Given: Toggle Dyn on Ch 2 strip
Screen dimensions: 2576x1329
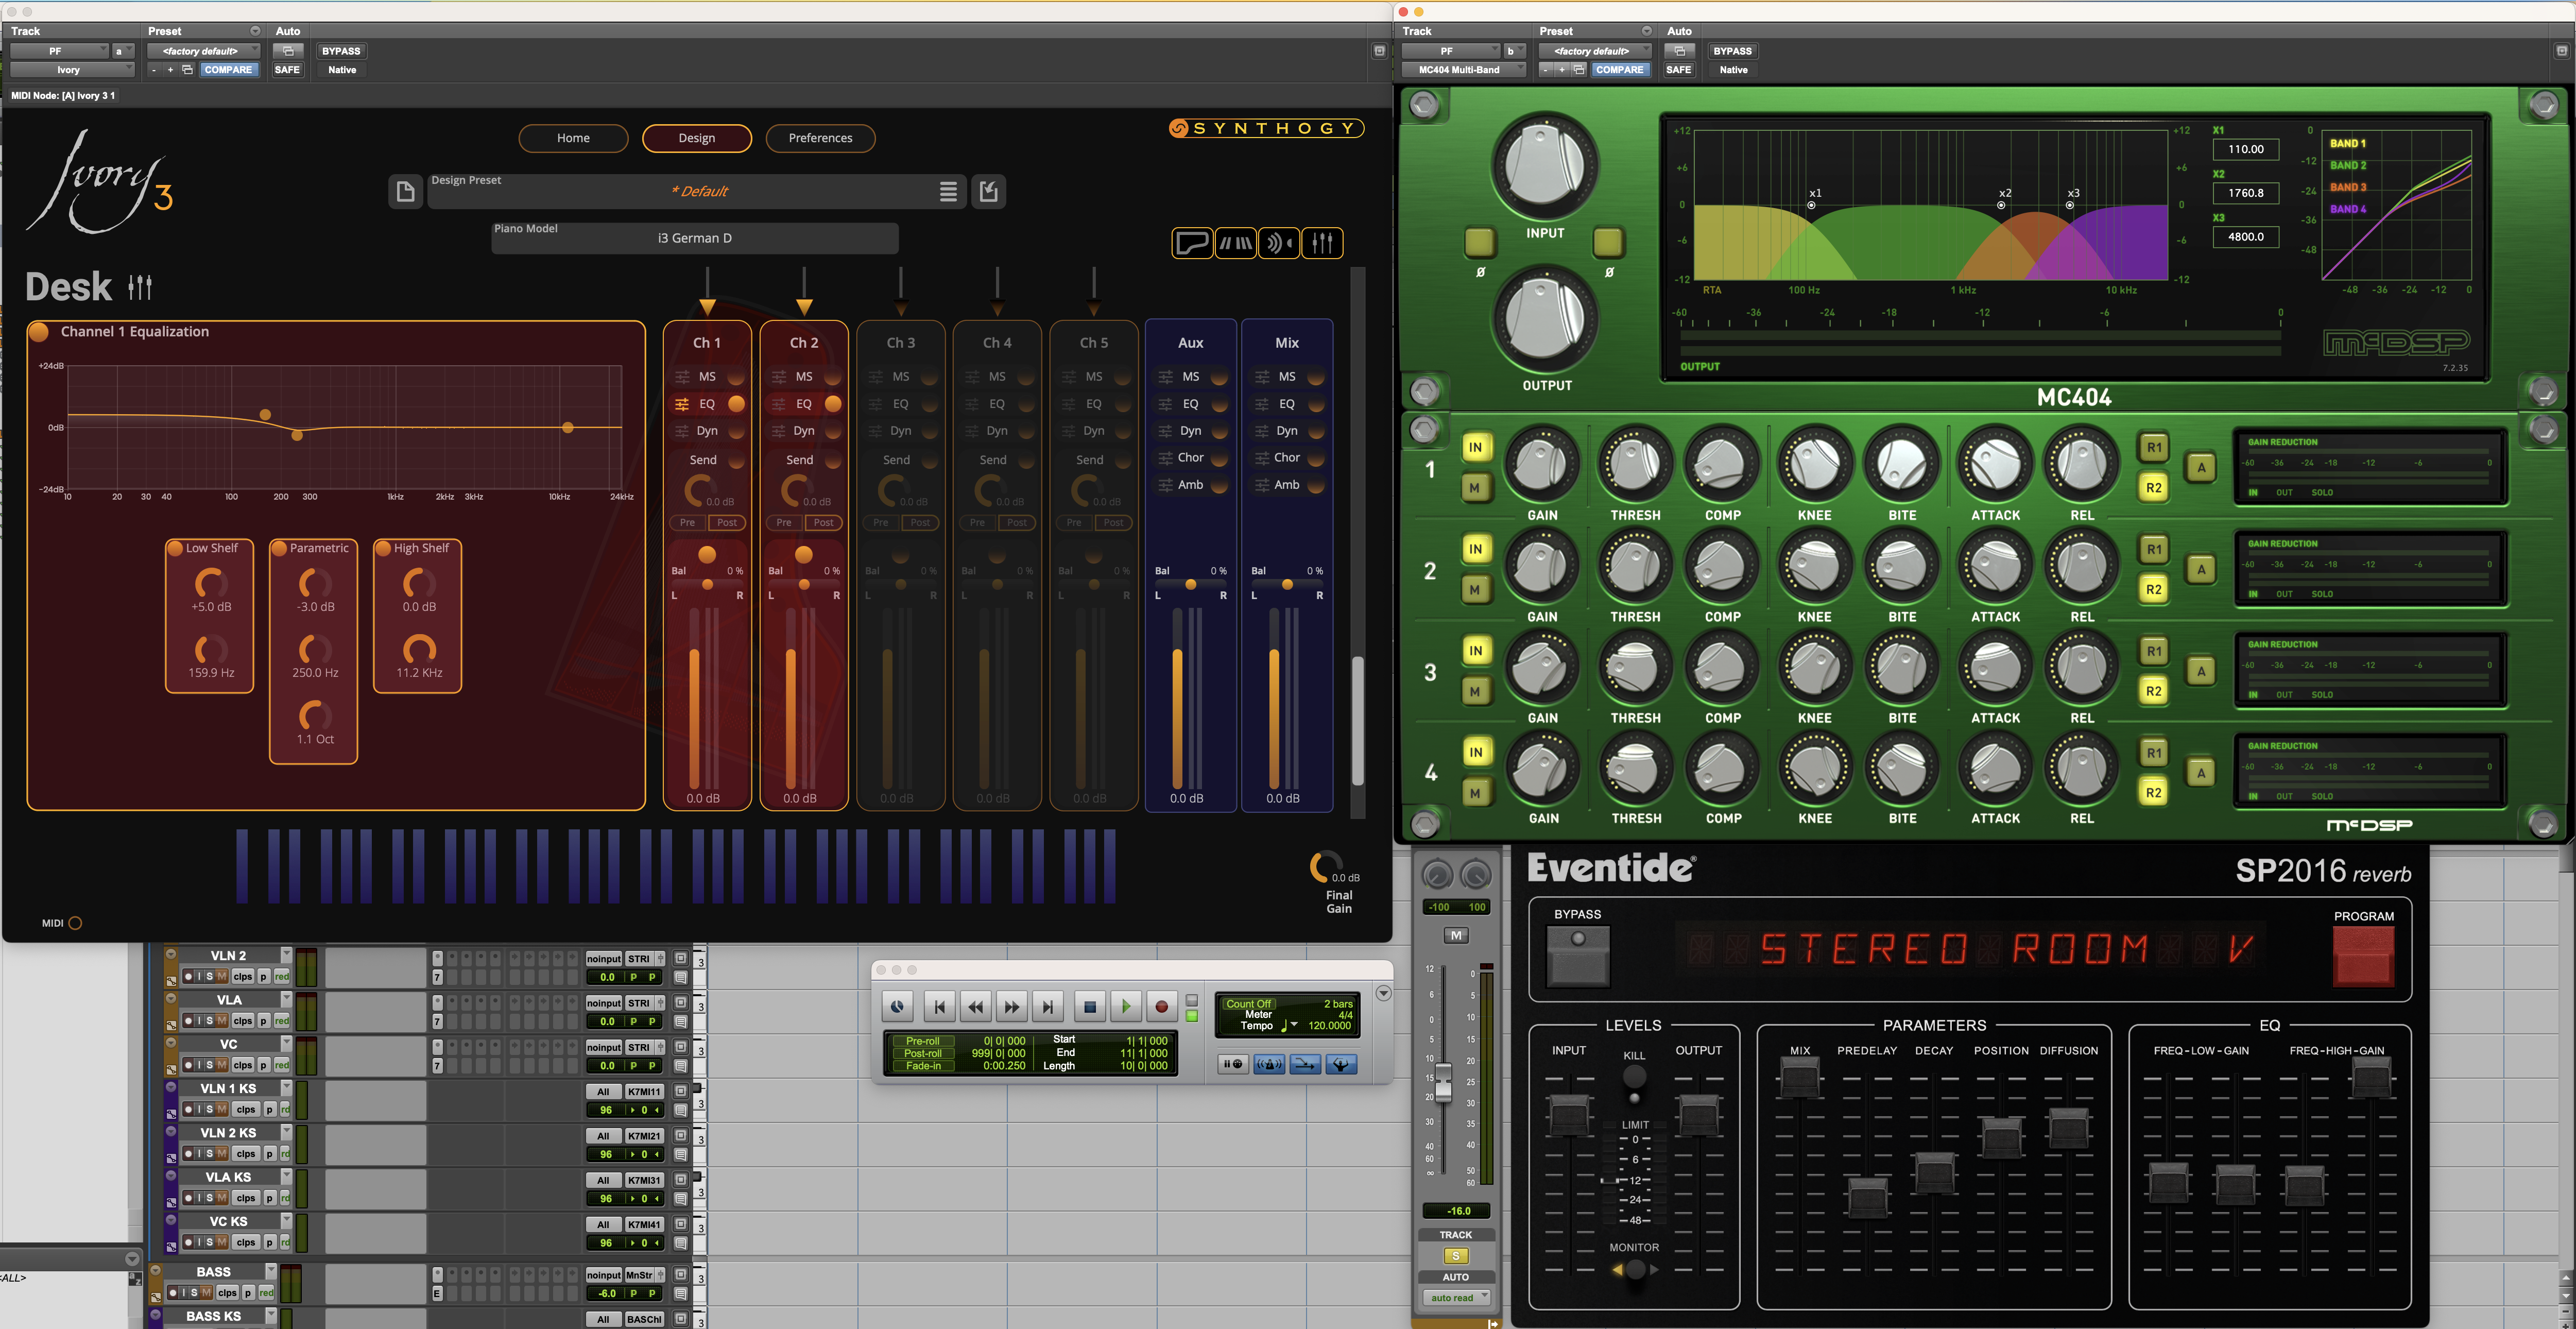Looking at the screenshot, I should (833, 431).
